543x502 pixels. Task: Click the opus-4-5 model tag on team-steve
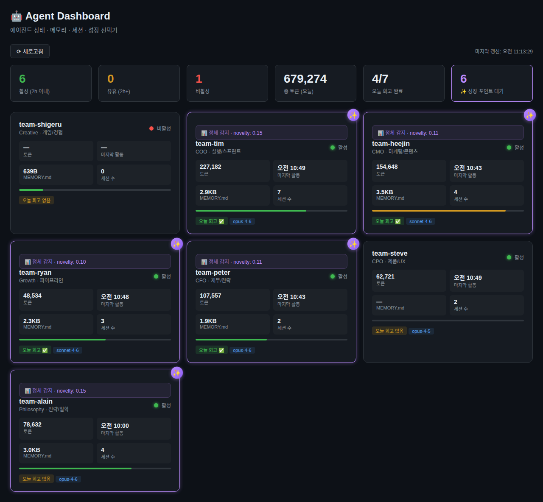pos(421,331)
